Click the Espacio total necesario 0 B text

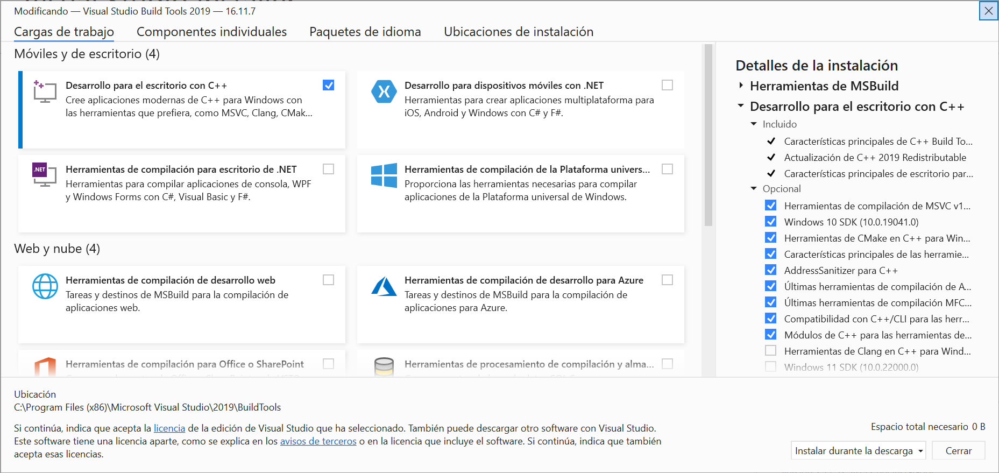coord(928,427)
